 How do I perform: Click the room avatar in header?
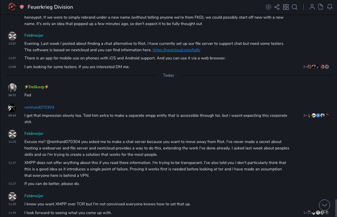pos(12,7)
